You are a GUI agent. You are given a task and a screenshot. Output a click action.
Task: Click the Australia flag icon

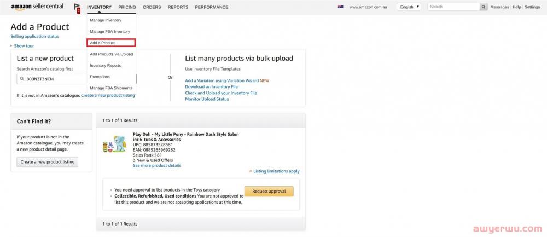pyautogui.click(x=340, y=7)
